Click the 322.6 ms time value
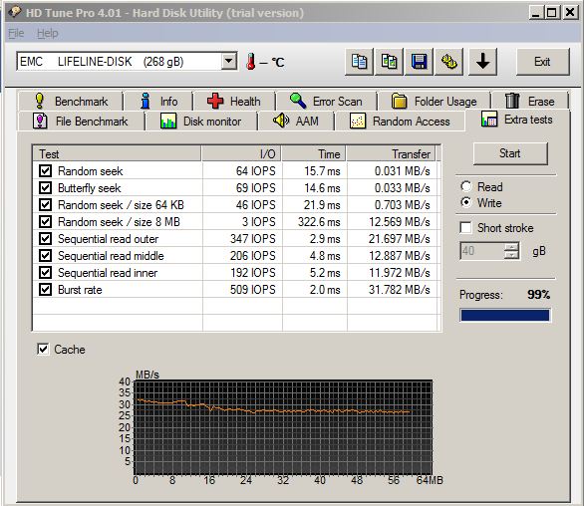The height and width of the screenshot is (506, 584). click(319, 221)
